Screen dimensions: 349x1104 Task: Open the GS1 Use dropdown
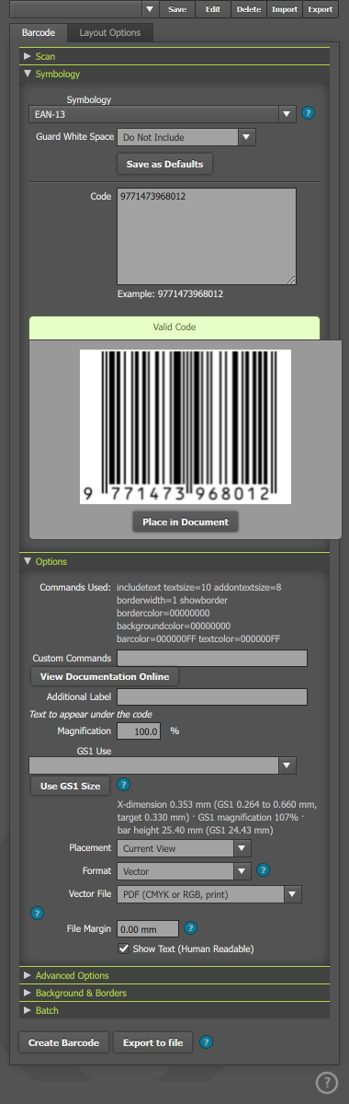(163, 765)
